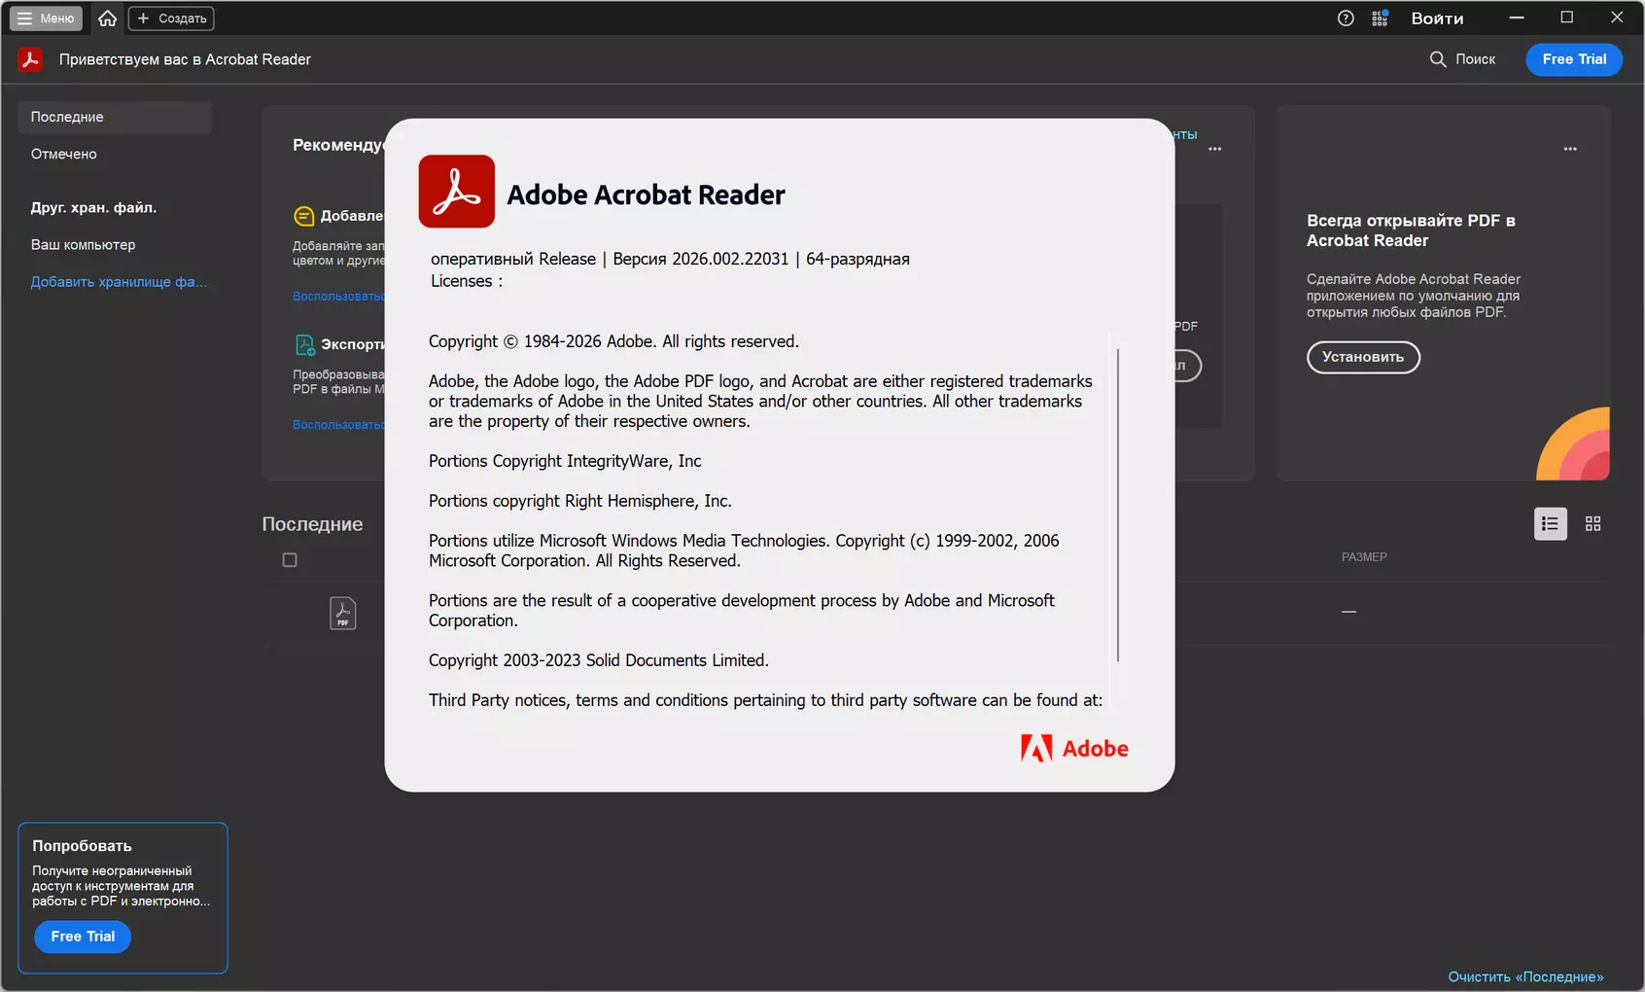The height and width of the screenshot is (992, 1645).
Task: Open the Home icon in top bar
Action: click(x=108, y=18)
